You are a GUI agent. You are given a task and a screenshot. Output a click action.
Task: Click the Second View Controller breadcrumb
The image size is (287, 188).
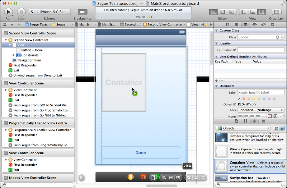[163, 24]
